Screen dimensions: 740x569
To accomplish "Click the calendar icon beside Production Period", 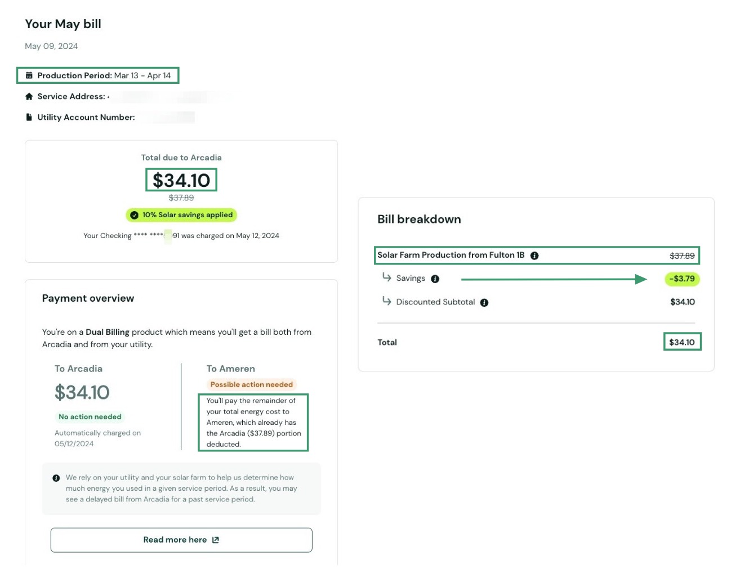I will [x=29, y=75].
